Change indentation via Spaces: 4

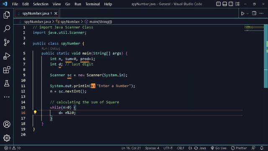(x=152, y=148)
